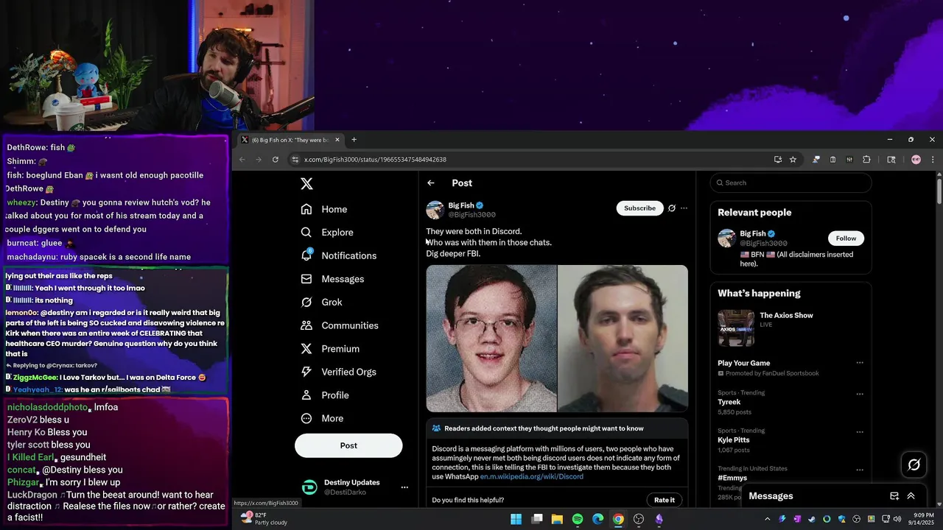Open the Chrome profile avatar
The height and width of the screenshot is (530, 943).
[x=916, y=160]
